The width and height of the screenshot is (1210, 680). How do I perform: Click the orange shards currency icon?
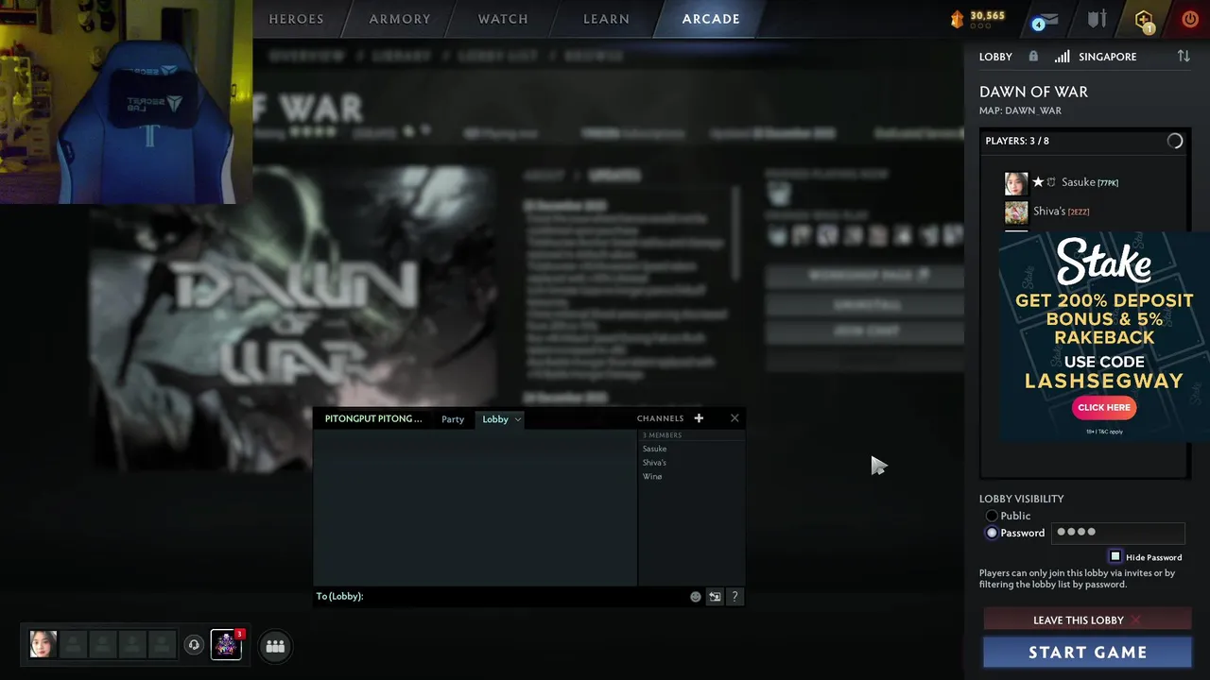click(x=957, y=19)
